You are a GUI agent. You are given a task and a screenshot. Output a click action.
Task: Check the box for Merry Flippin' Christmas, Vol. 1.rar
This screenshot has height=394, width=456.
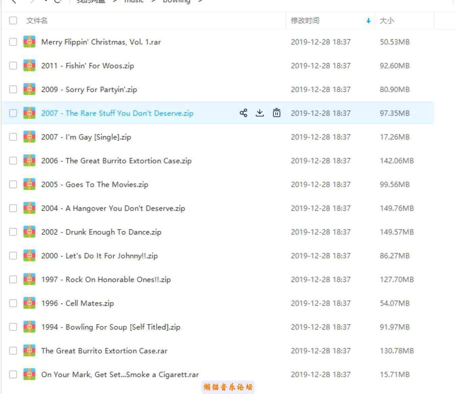click(x=13, y=42)
